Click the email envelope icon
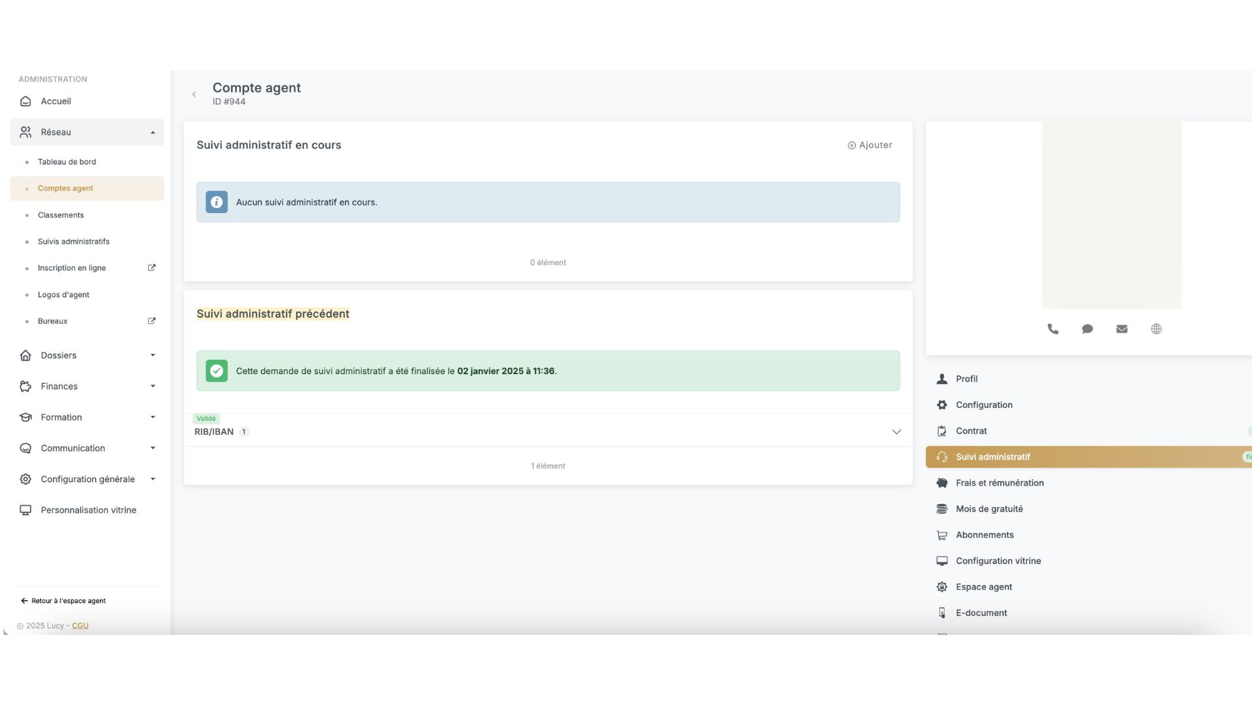 pyautogui.click(x=1122, y=329)
